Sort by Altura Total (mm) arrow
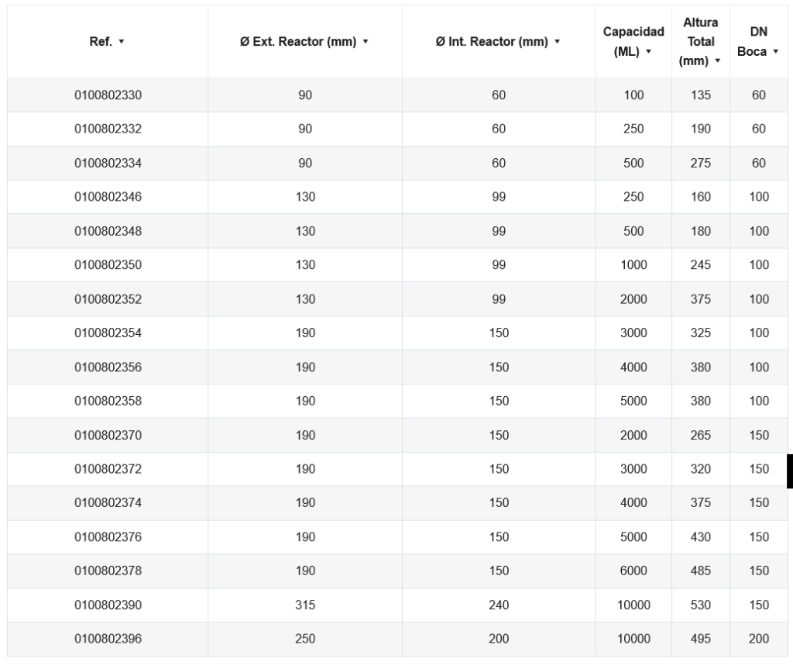Screen dimensions: 793x669 [717, 60]
